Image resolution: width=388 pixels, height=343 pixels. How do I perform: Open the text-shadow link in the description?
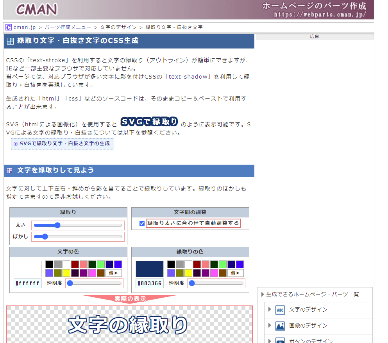click(x=188, y=77)
